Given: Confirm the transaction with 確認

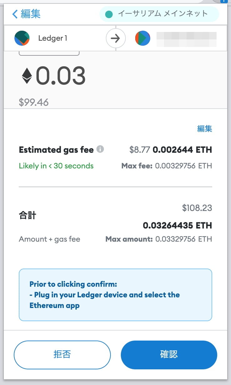Looking at the screenshot, I should tap(169, 355).
